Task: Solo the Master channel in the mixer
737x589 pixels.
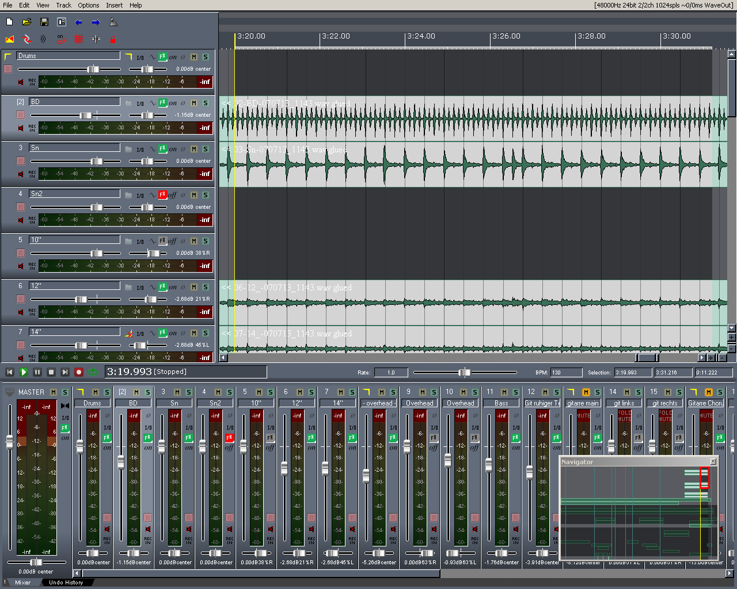Action: point(64,392)
